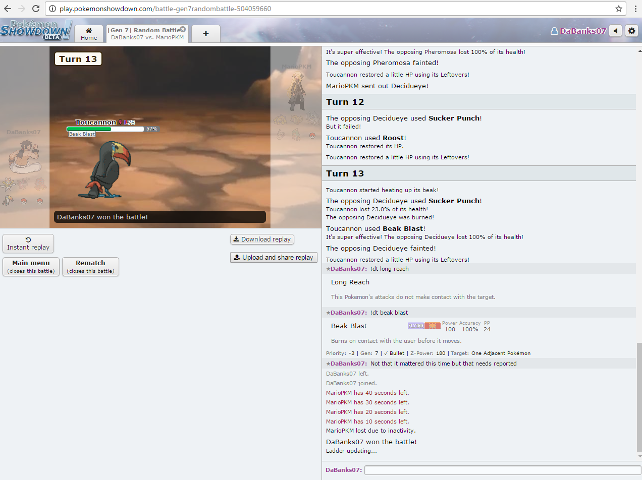Click the Download replay button
Image resolution: width=642 pixels, height=480 pixels.
pos(262,239)
